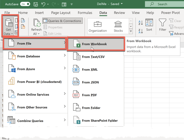Toggle the AutoSave switch
The height and width of the screenshot is (140, 184).
click(x=25, y=4)
